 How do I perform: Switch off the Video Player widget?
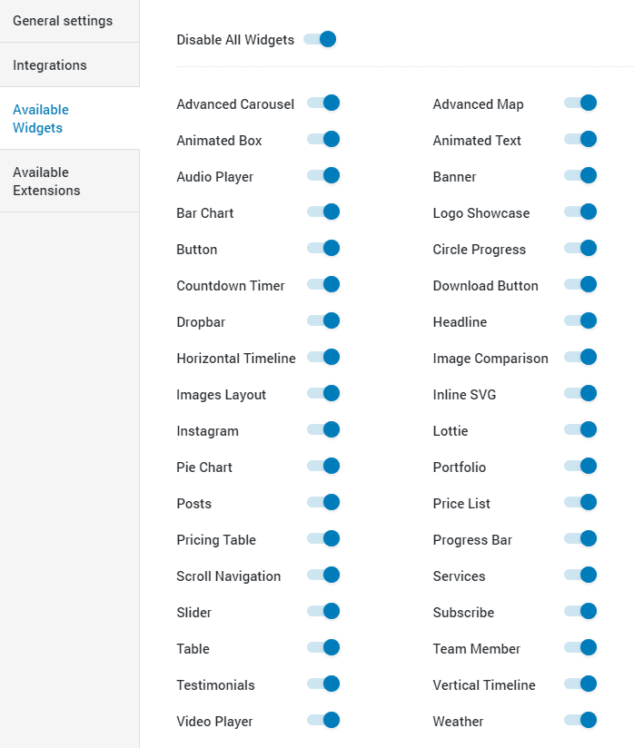pyautogui.click(x=323, y=721)
